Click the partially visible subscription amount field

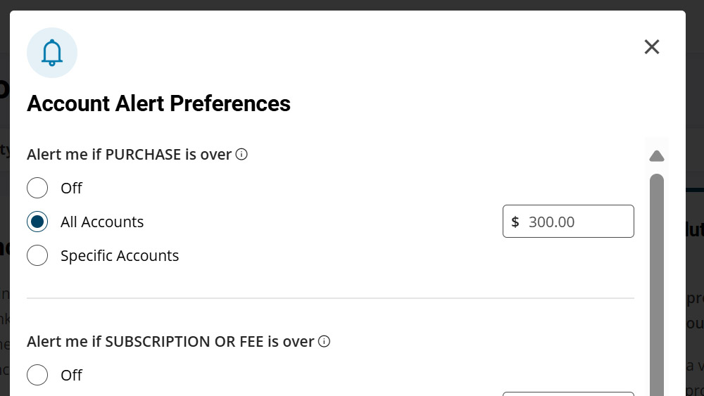pyautogui.click(x=568, y=393)
